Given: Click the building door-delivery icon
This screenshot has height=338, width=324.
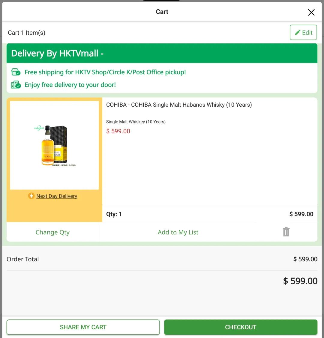Looking at the screenshot, I should (16, 85).
